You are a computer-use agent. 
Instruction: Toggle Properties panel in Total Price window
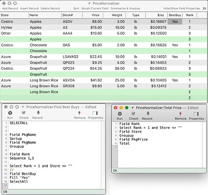tap(196, 114)
